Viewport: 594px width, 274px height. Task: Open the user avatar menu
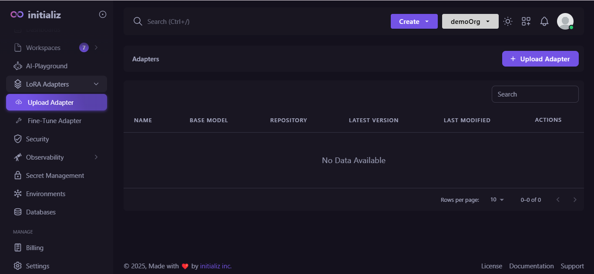[565, 21]
